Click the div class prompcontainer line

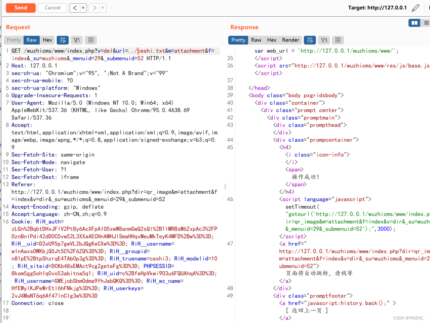click(316, 140)
